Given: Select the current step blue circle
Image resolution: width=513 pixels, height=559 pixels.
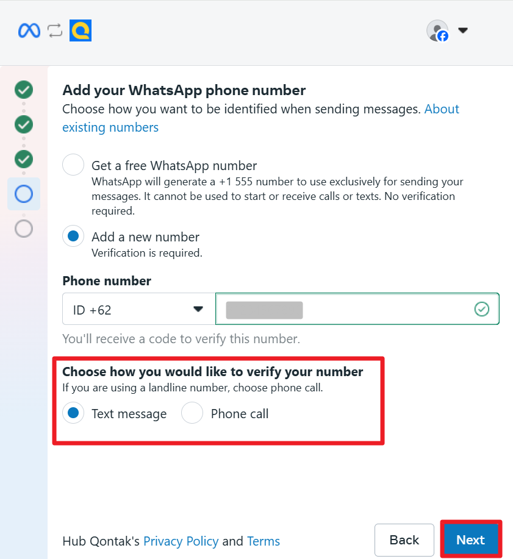Looking at the screenshot, I should tap(24, 194).
